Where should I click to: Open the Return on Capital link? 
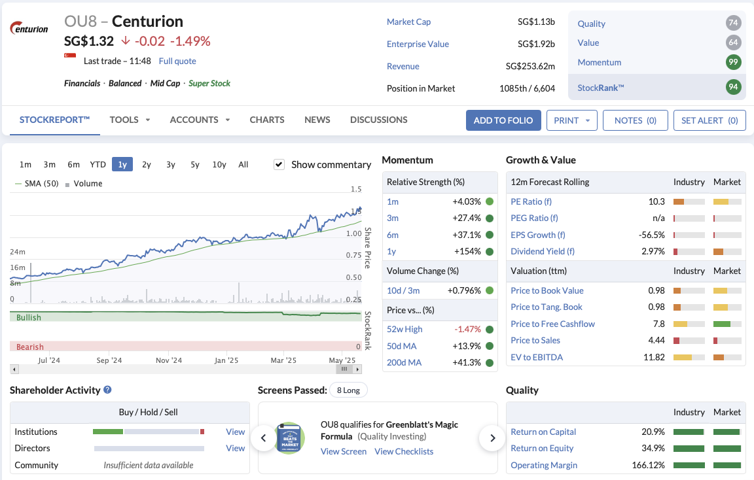point(543,432)
